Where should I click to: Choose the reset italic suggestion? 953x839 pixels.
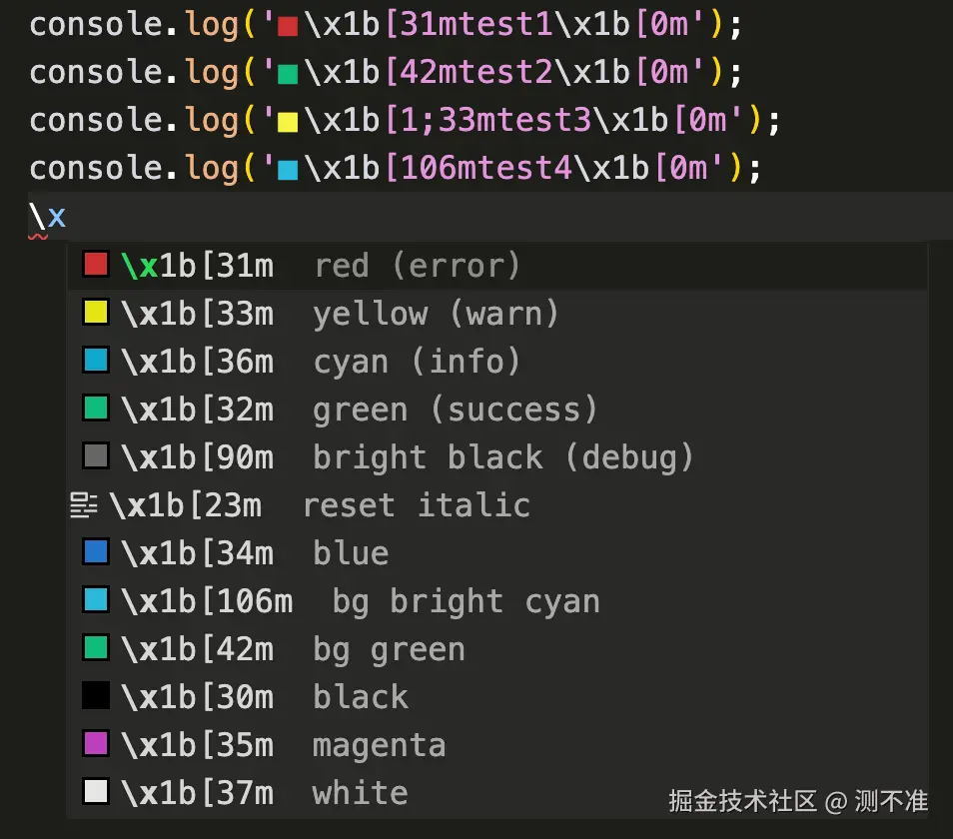[x=497, y=504]
